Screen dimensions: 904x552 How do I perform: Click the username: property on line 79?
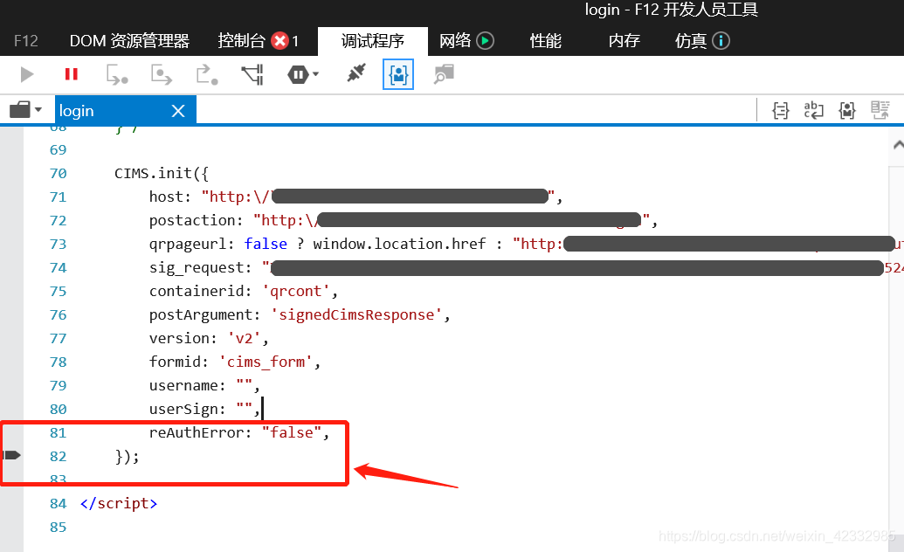pyautogui.click(x=188, y=385)
